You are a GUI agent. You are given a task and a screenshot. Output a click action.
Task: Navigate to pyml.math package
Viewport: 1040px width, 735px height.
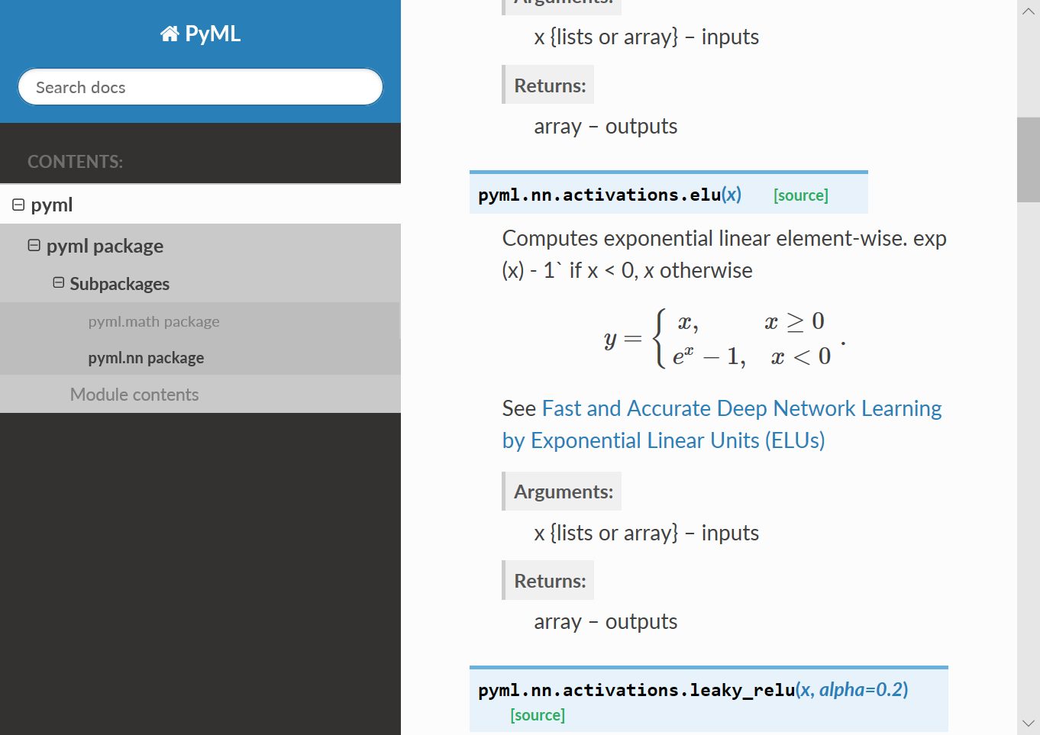(153, 321)
